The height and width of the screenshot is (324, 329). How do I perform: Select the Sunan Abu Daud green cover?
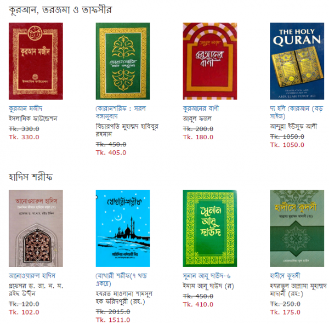(x=210, y=229)
